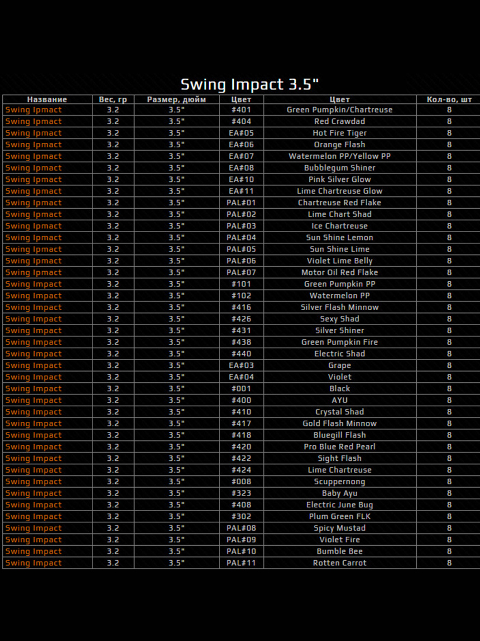Select the Кол-во, шт column header

[x=449, y=100]
